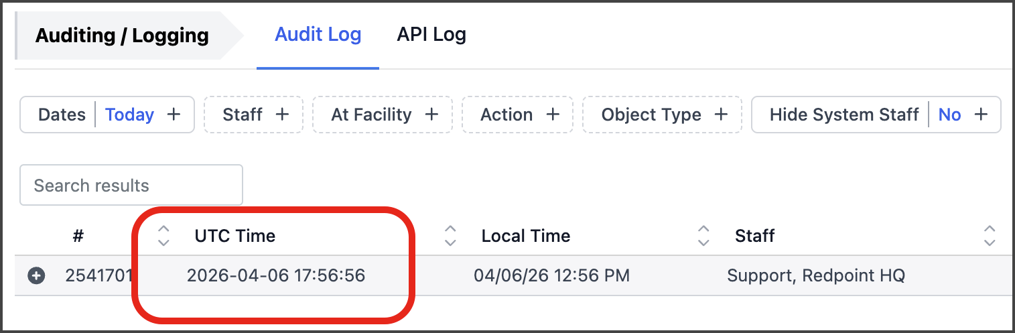This screenshot has height=333, width=1015.
Task: Select the Audit Log tab
Action: (318, 35)
